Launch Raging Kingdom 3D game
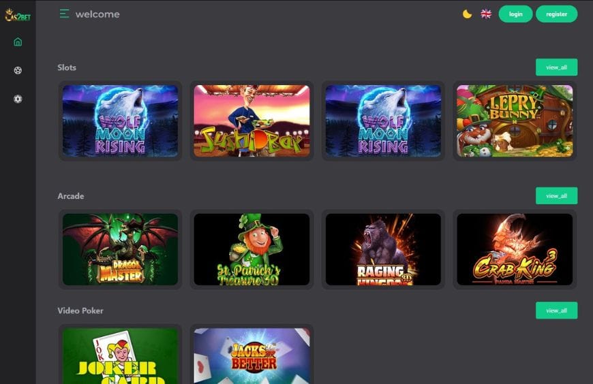This screenshot has width=593, height=384. pyautogui.click(x=383, y=249)
